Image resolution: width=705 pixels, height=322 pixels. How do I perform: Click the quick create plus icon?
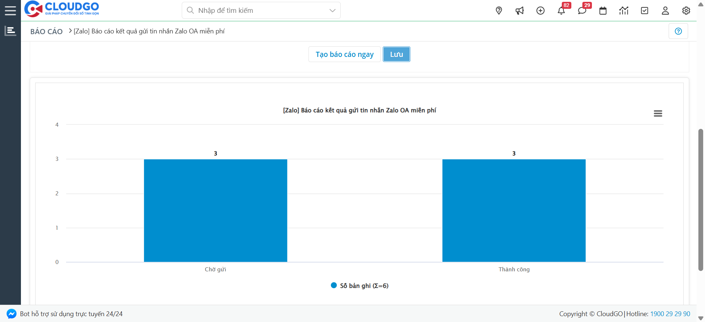(540, 11)
